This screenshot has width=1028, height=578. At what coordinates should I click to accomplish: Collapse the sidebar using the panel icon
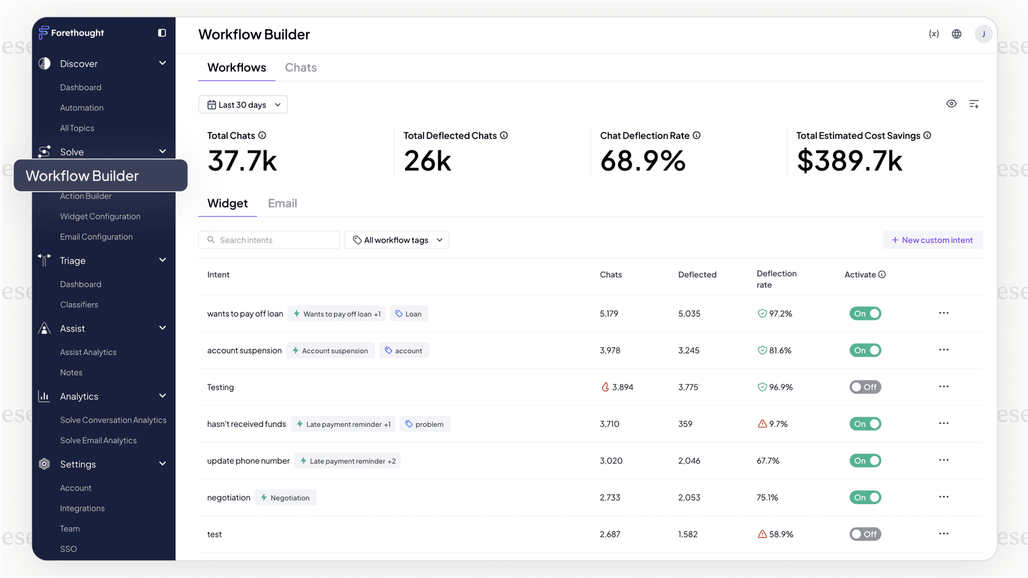162,32
